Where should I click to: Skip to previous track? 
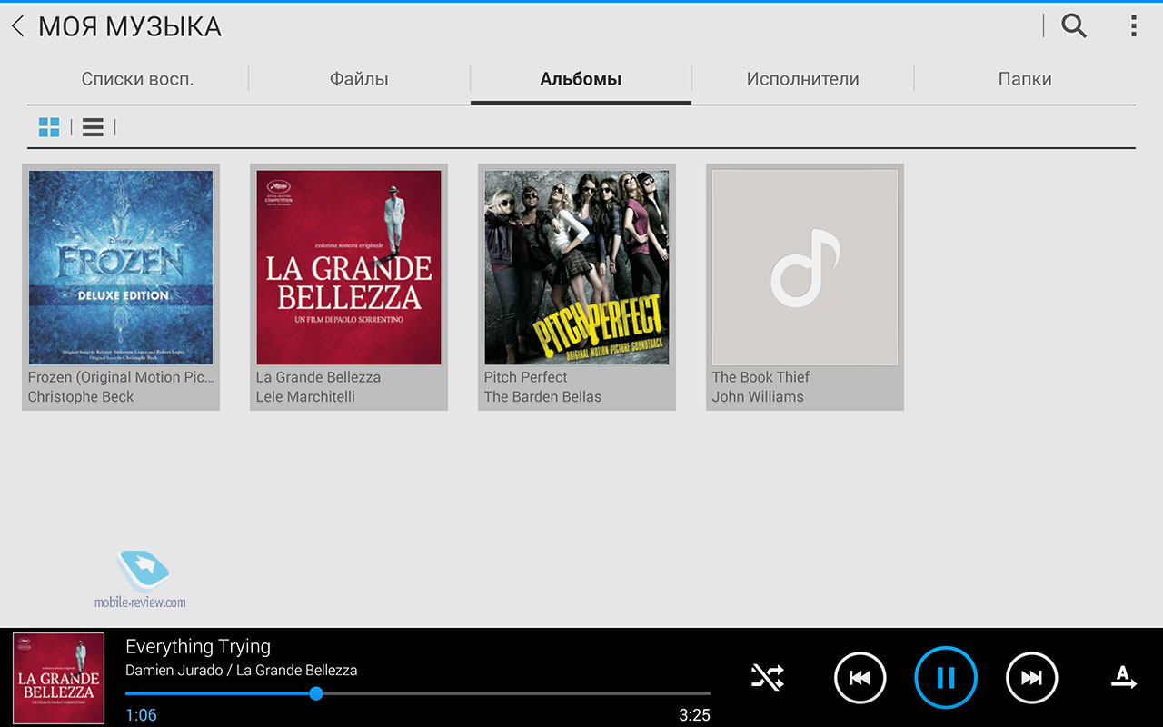point(860,678)
